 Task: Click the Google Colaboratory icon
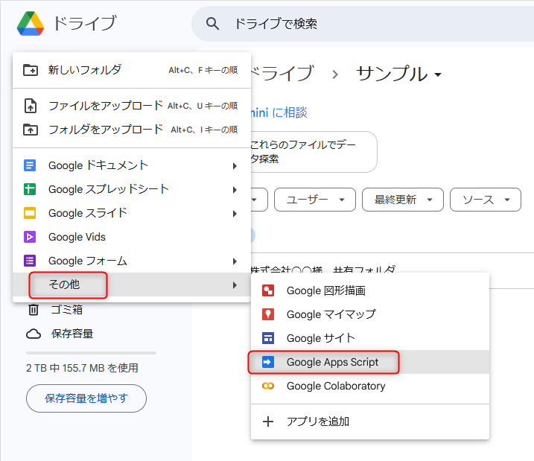tap(268, 386)
